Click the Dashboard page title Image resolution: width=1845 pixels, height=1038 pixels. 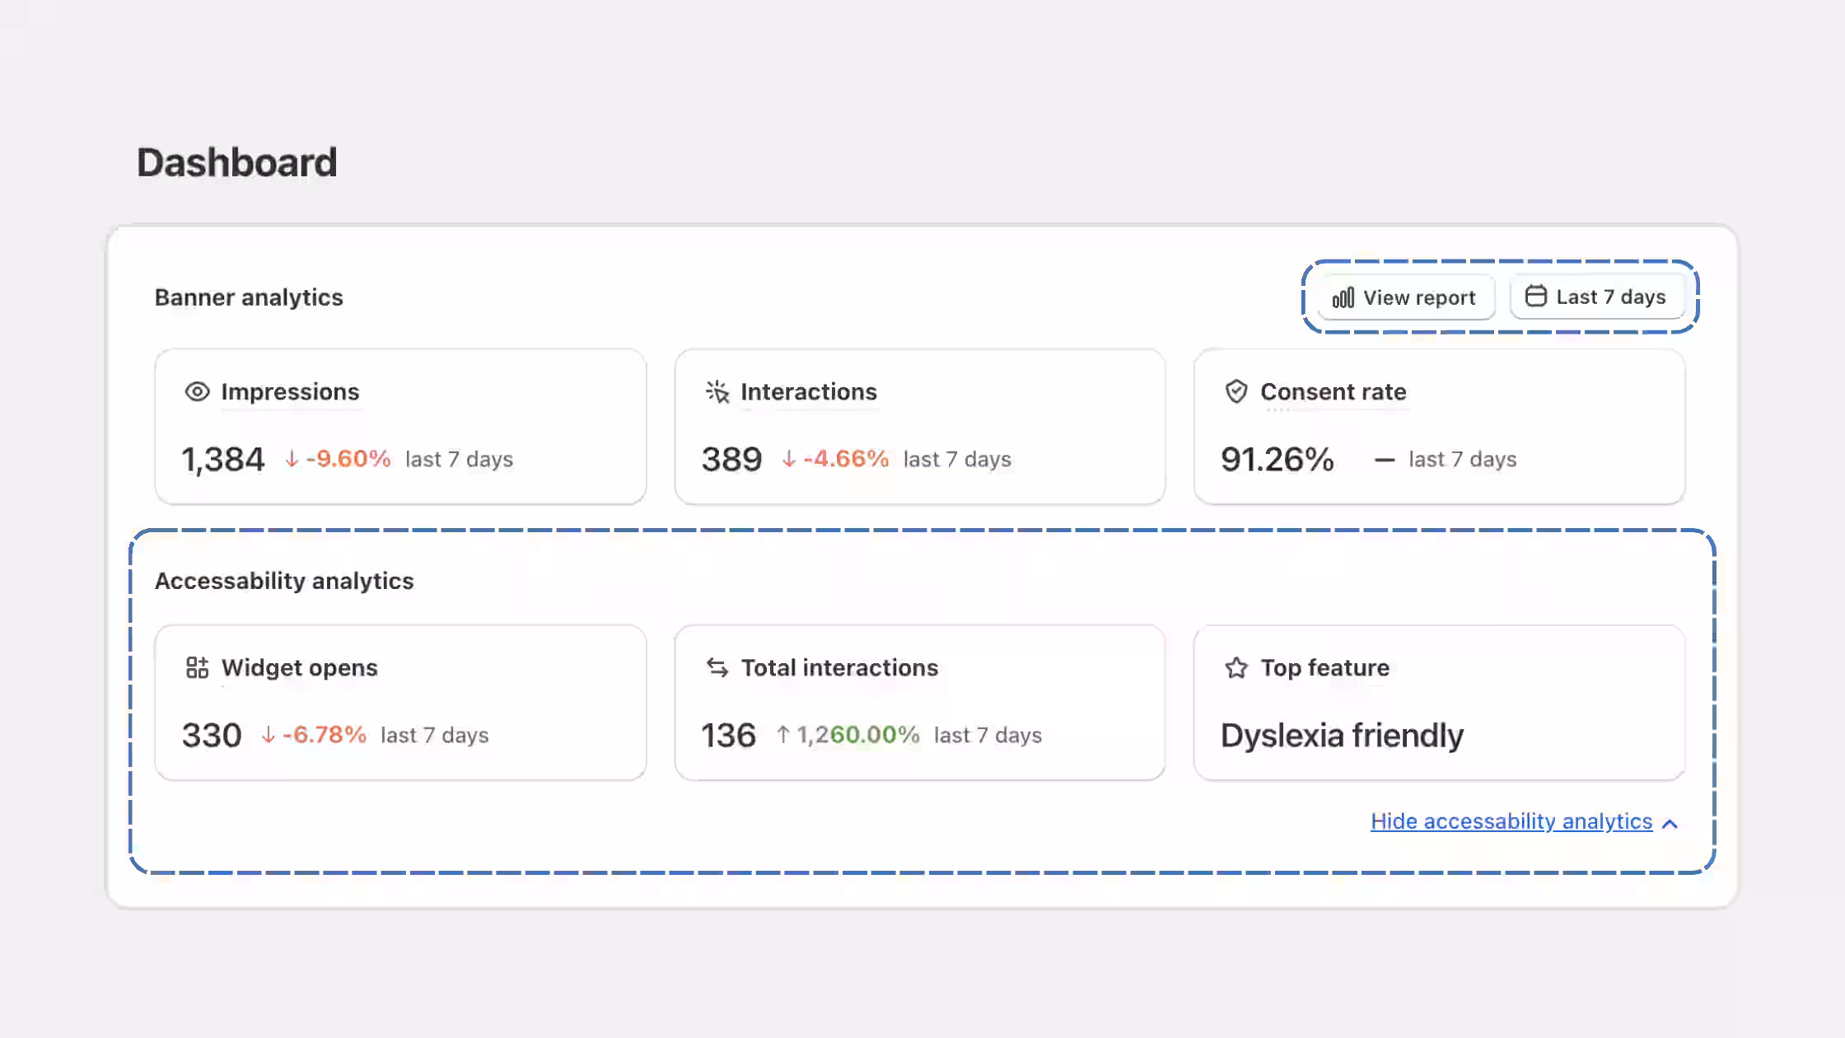click(x=237, y=162)
